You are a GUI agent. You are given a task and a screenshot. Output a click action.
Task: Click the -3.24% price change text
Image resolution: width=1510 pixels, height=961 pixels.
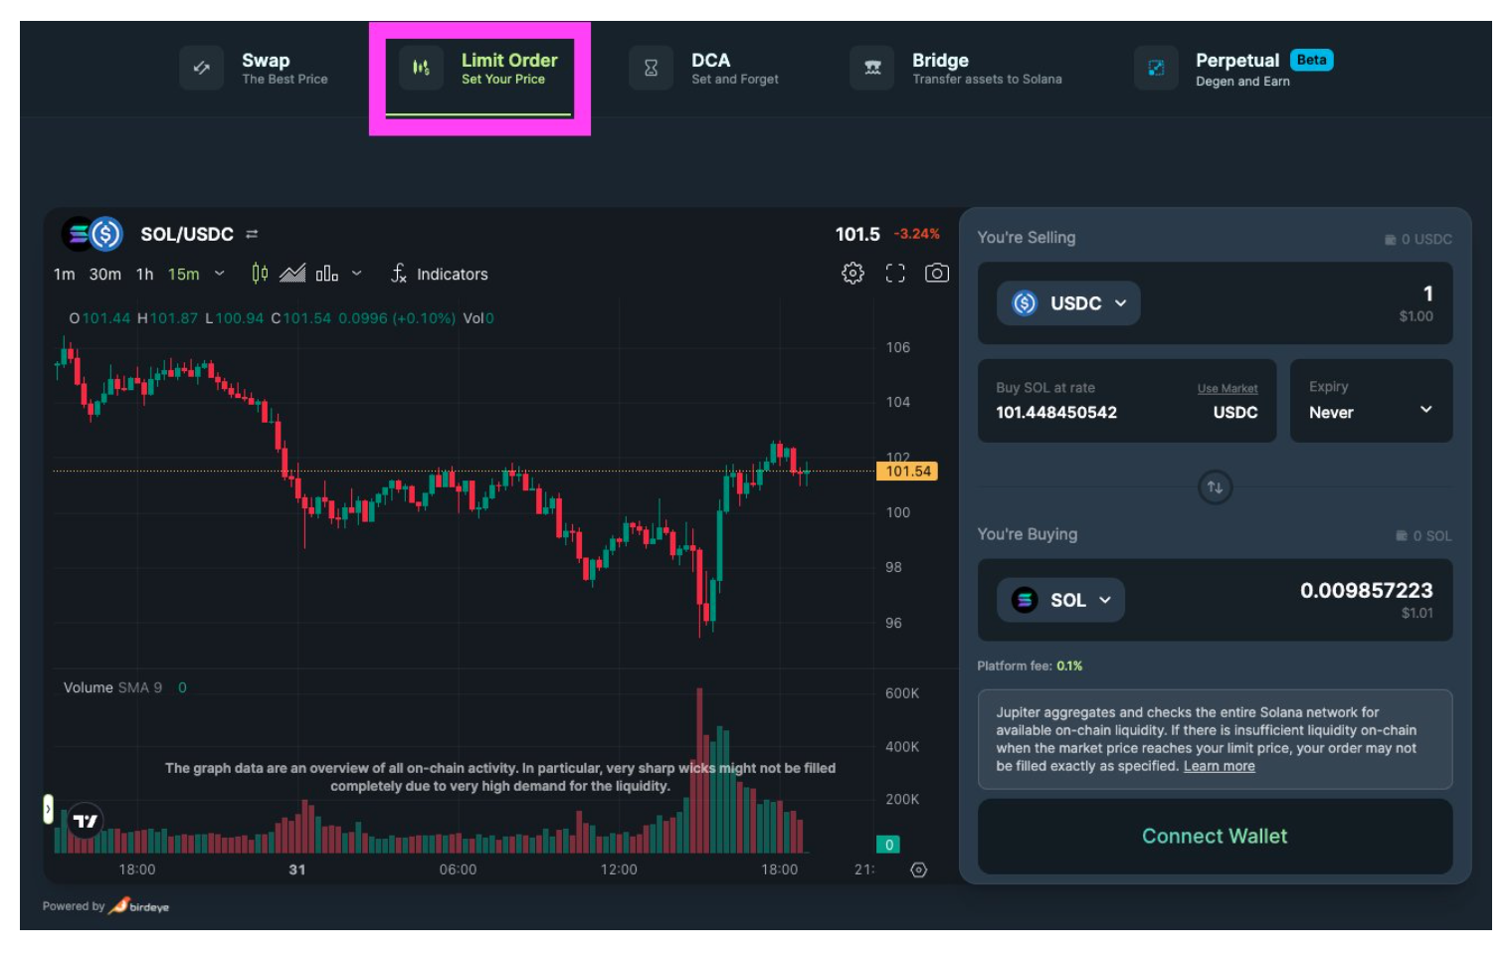coord(916,234)
